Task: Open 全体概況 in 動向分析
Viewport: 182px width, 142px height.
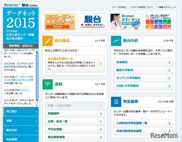Action: (x=143, y=62)
